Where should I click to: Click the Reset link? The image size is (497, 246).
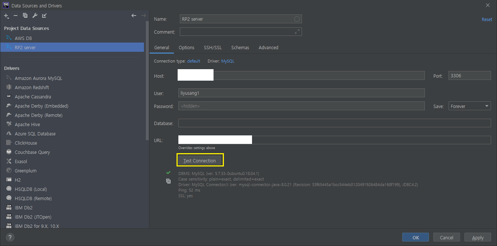pos(487,19)
